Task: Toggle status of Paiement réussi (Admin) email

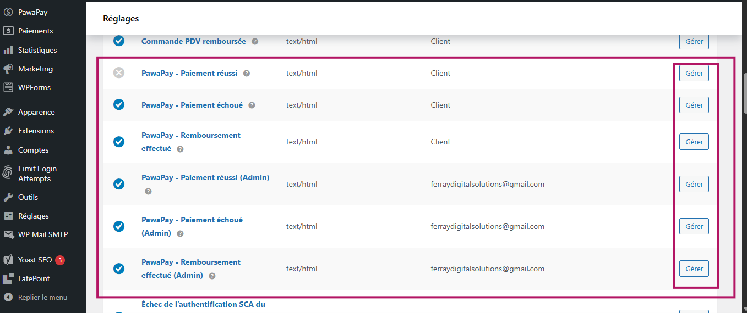Action: point(119,184)
